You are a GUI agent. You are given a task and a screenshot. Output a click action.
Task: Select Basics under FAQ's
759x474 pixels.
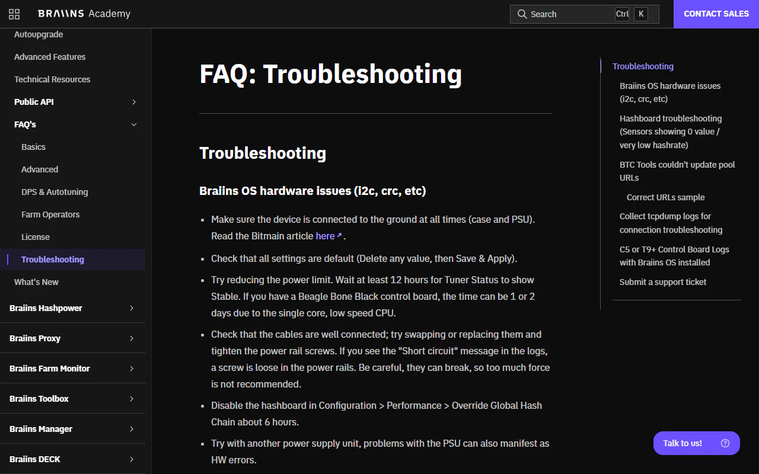click(33, 147)
